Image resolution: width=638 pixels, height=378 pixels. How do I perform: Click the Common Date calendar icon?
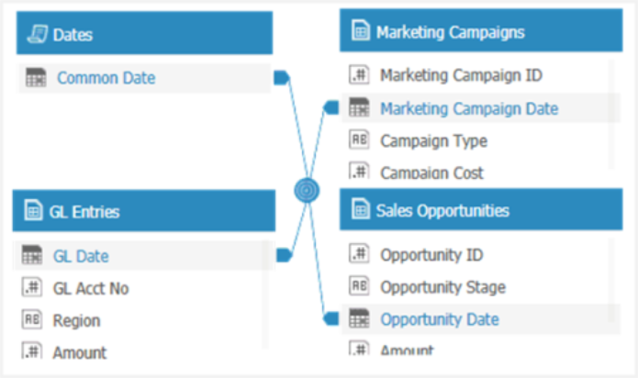tap(36, 77)
